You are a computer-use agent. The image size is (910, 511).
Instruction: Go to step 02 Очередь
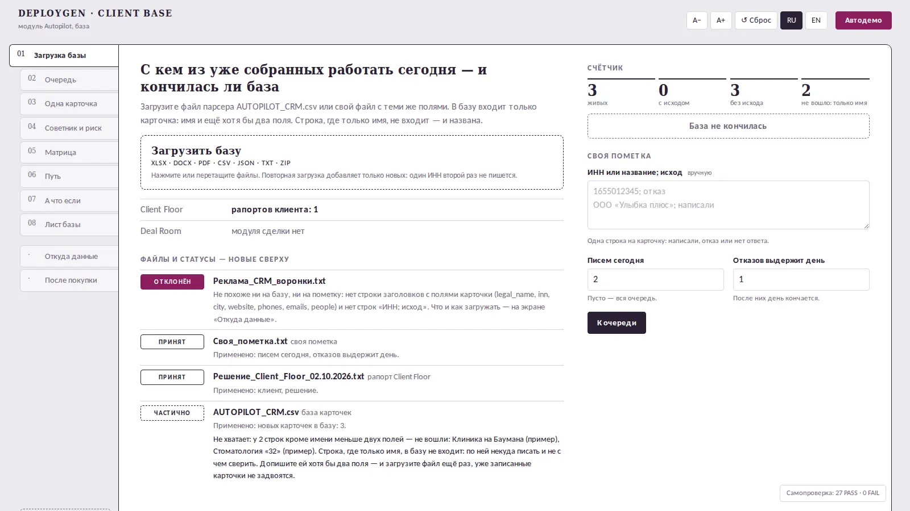pos(69,79)
